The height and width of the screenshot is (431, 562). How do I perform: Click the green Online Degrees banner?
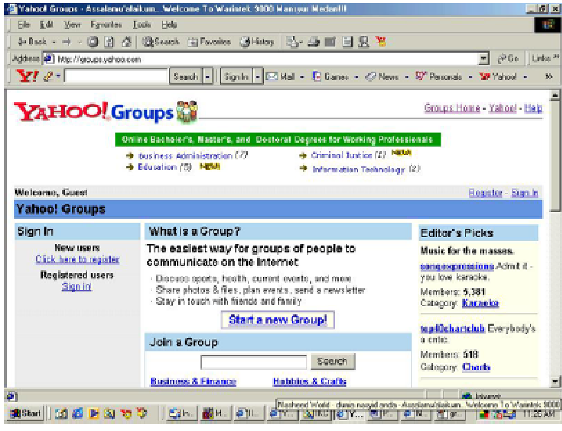pos(278,139)
